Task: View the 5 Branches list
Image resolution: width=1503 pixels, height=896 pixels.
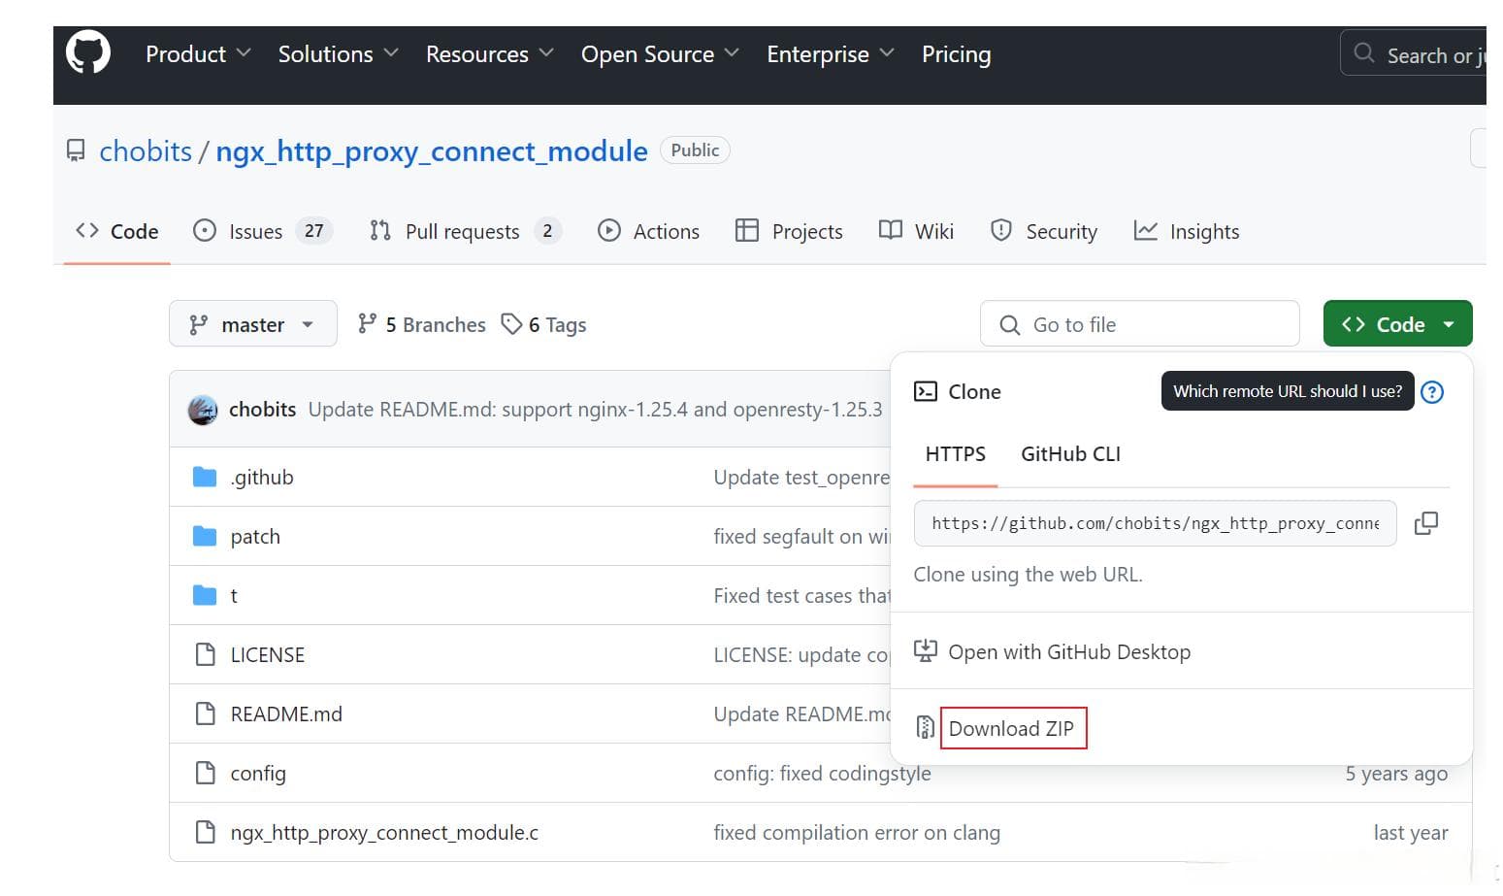Action: 422,324
